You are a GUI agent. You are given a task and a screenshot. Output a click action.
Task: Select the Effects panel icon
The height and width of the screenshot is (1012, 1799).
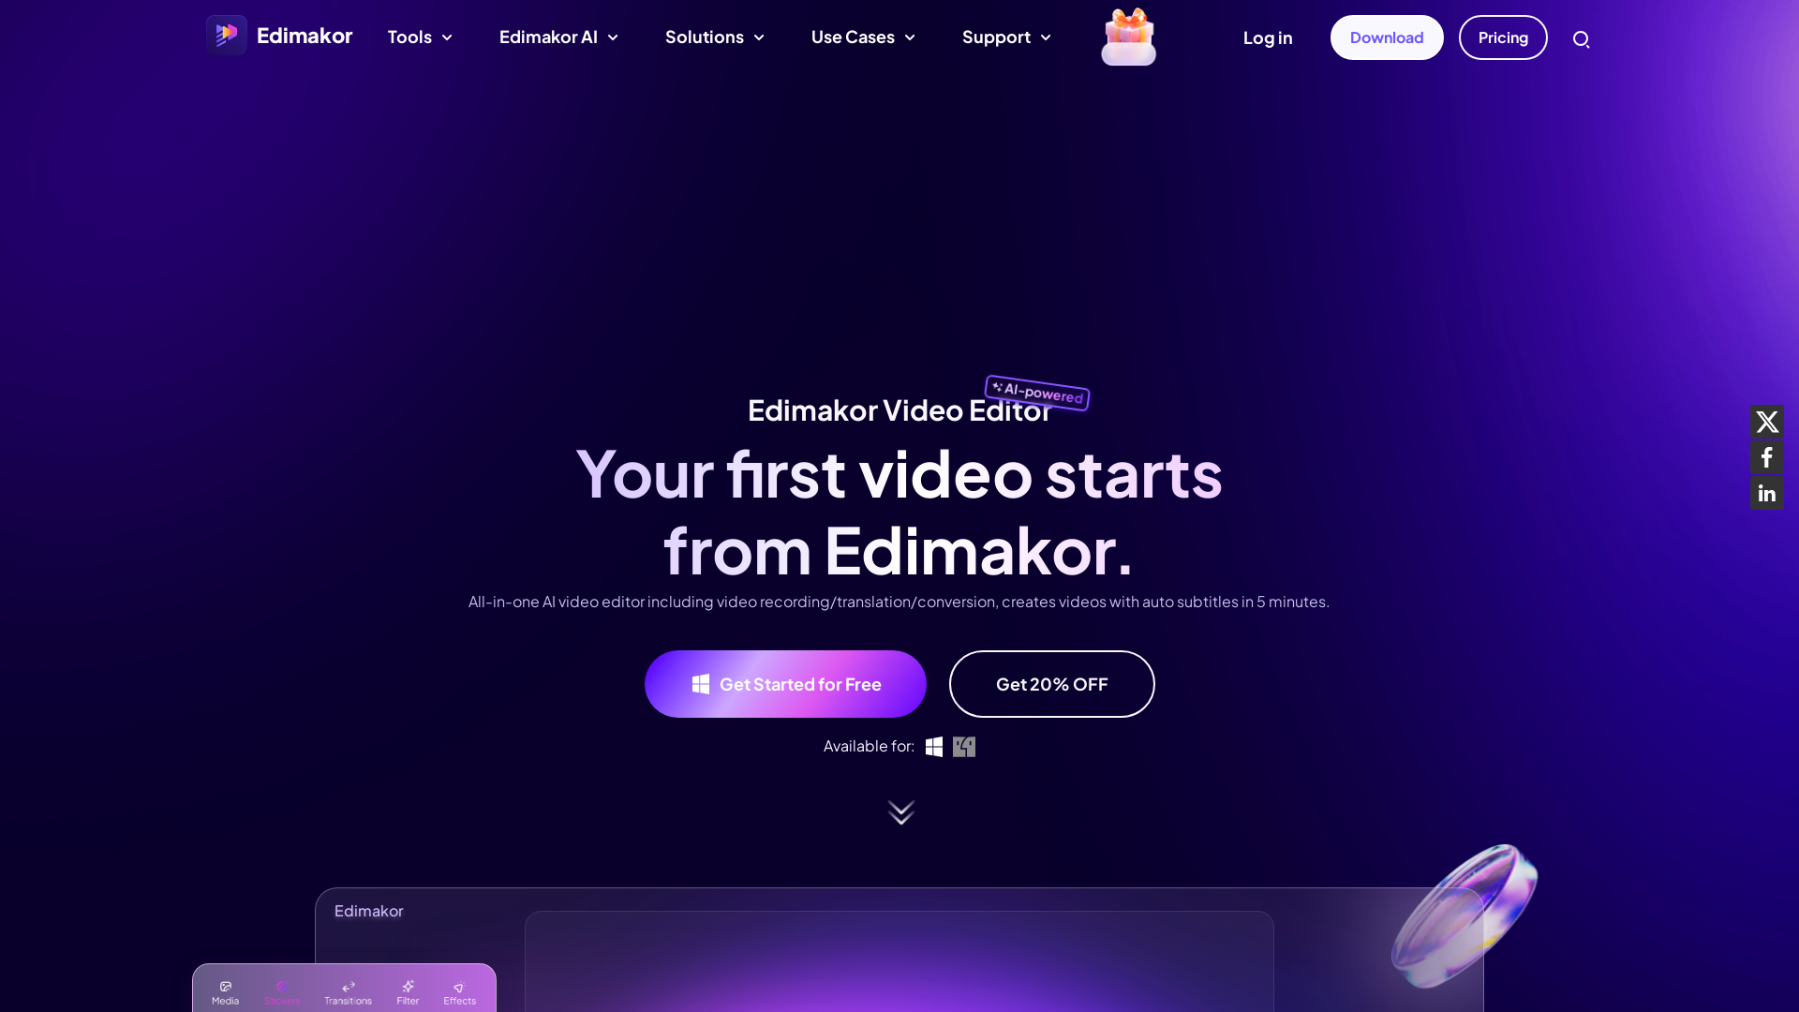(x=460, y=986)
